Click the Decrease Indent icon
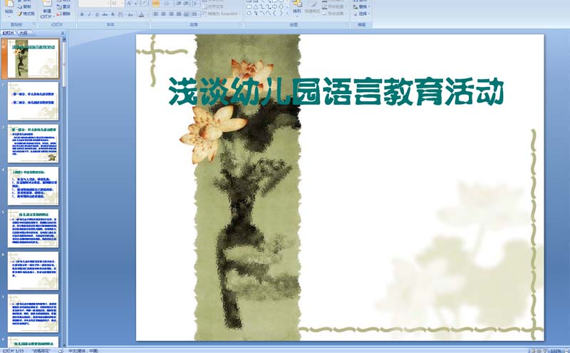The width and height of the screenshot is (570, 353). point(179,4)
